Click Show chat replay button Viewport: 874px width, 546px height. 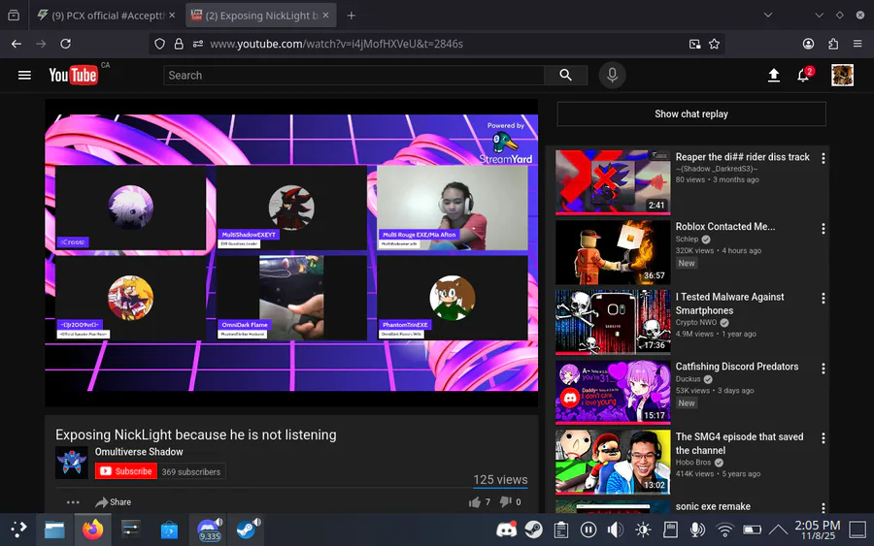click(691, 113)
